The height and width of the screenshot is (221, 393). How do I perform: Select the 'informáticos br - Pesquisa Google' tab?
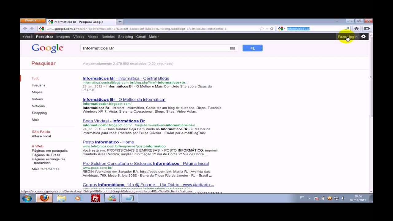tap(81, 22)
